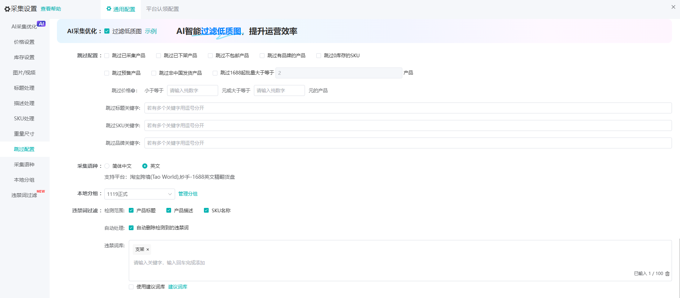Enable 跳过1688起批量大于等于 option

[215, 73]
